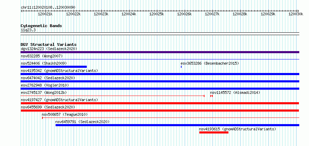Open nsv524406 (Shaikh2009) label
309x146 pixels.
coord(44,63)
